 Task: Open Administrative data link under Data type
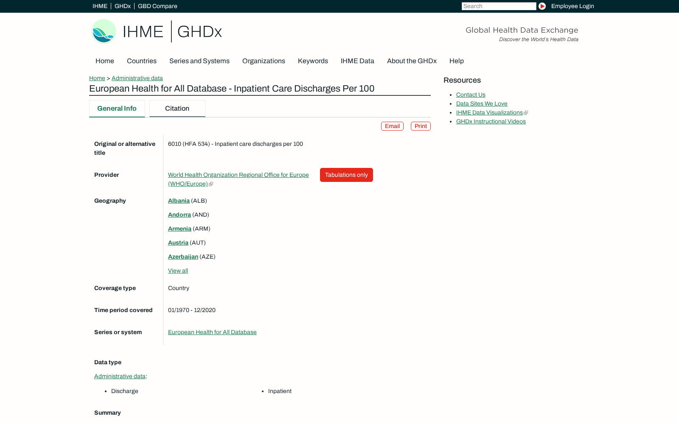point(120,376)
